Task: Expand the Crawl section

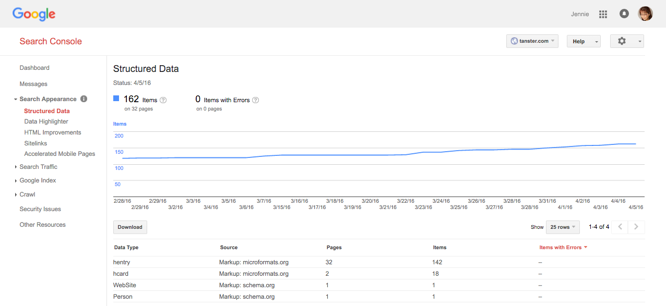Action: coord(16,194)
